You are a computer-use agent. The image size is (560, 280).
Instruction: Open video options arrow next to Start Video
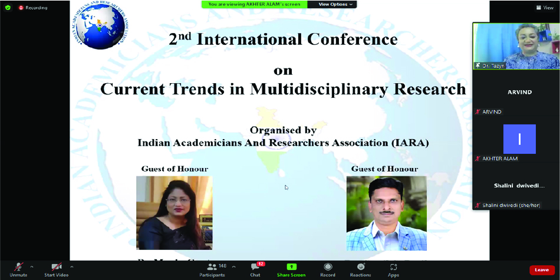point(72,266)
